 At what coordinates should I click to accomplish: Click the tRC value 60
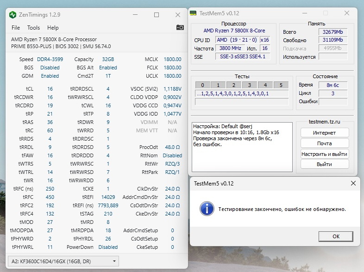(50, 130)
